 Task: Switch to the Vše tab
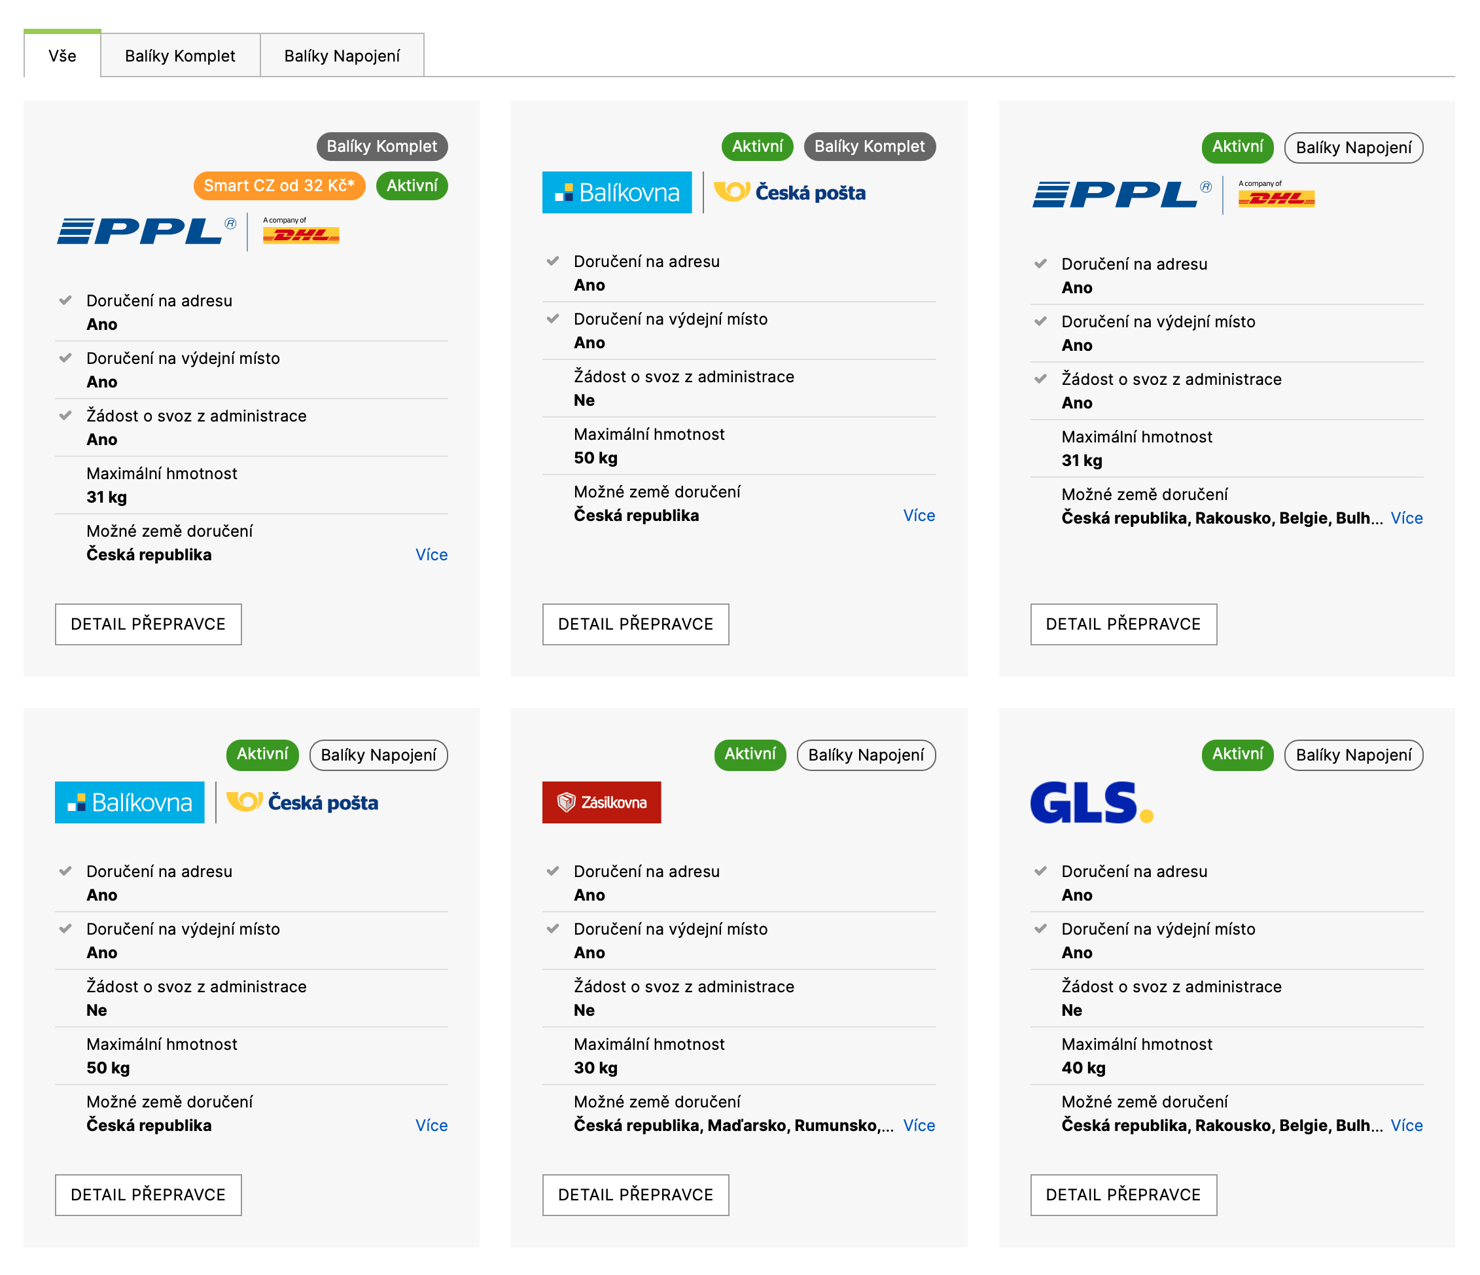click(62, 55)
